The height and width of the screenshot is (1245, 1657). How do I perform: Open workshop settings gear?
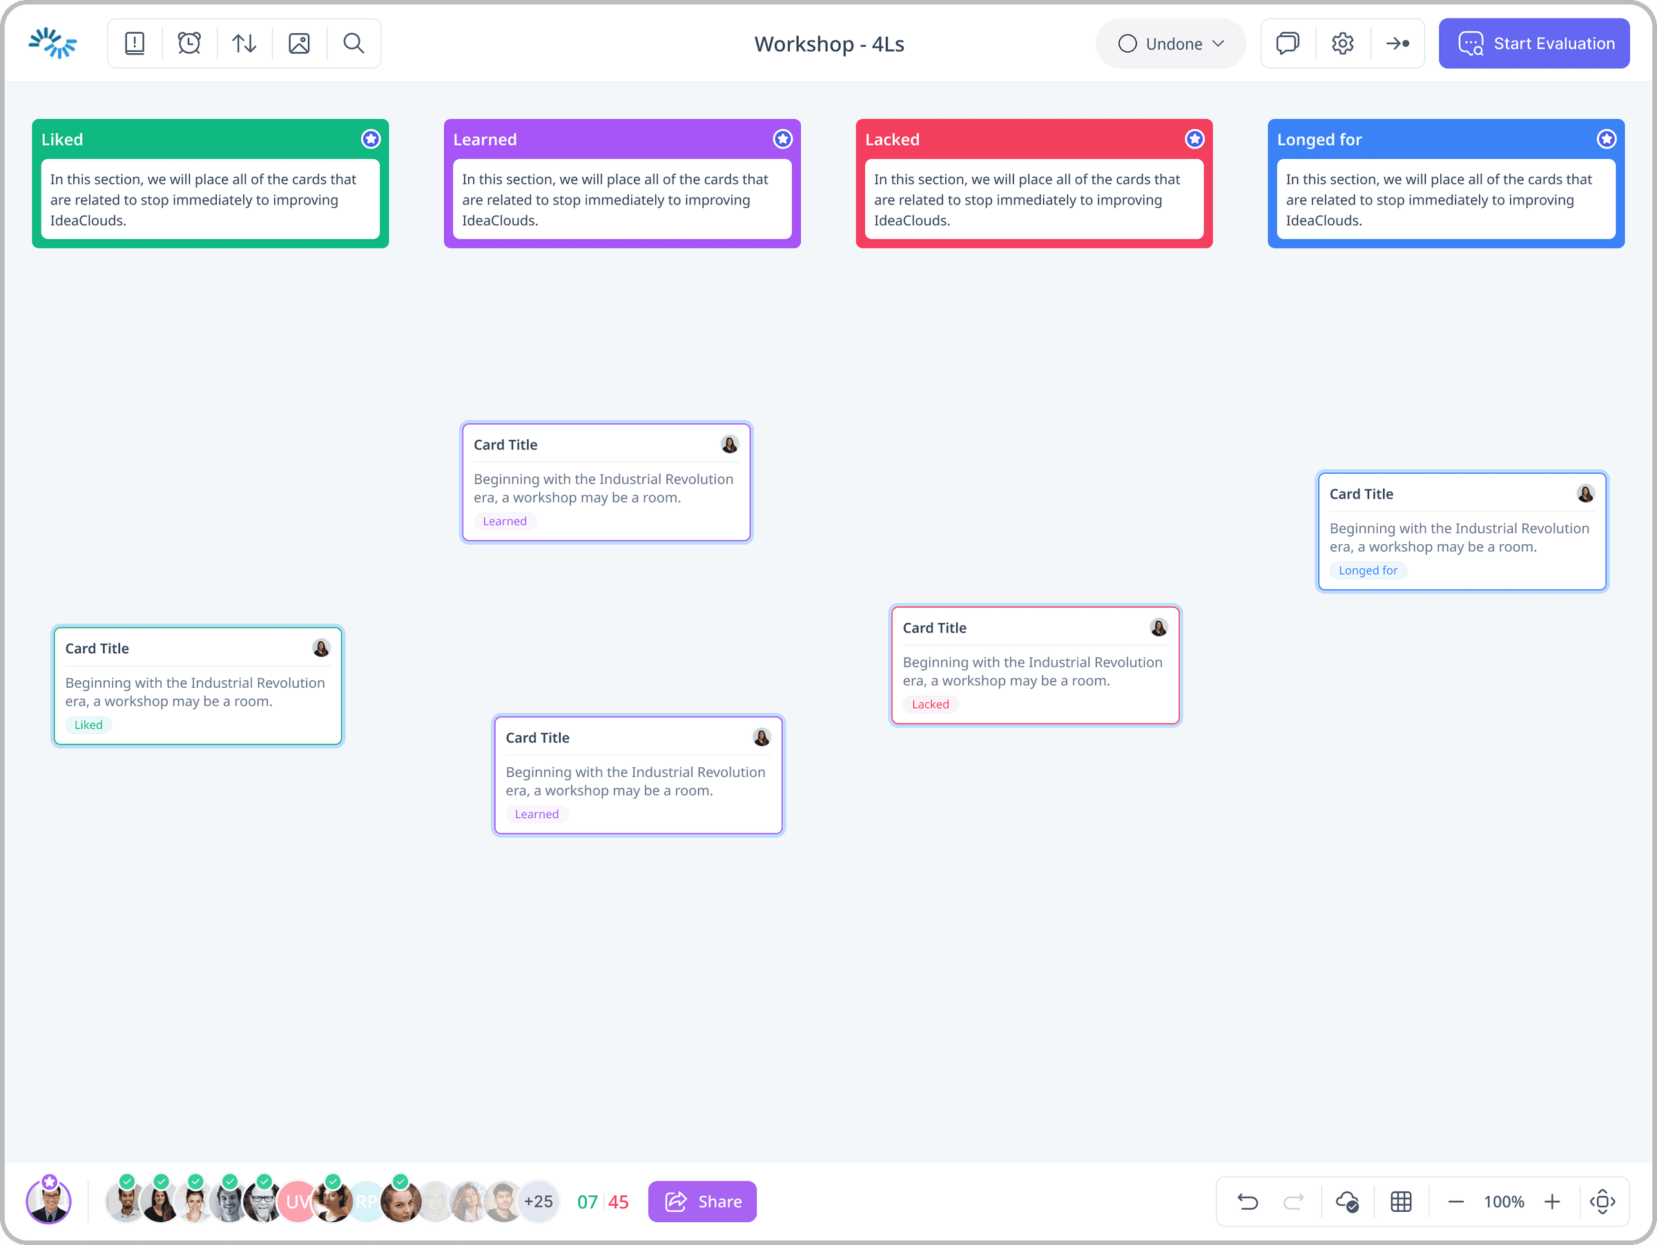click(1342, 44)
